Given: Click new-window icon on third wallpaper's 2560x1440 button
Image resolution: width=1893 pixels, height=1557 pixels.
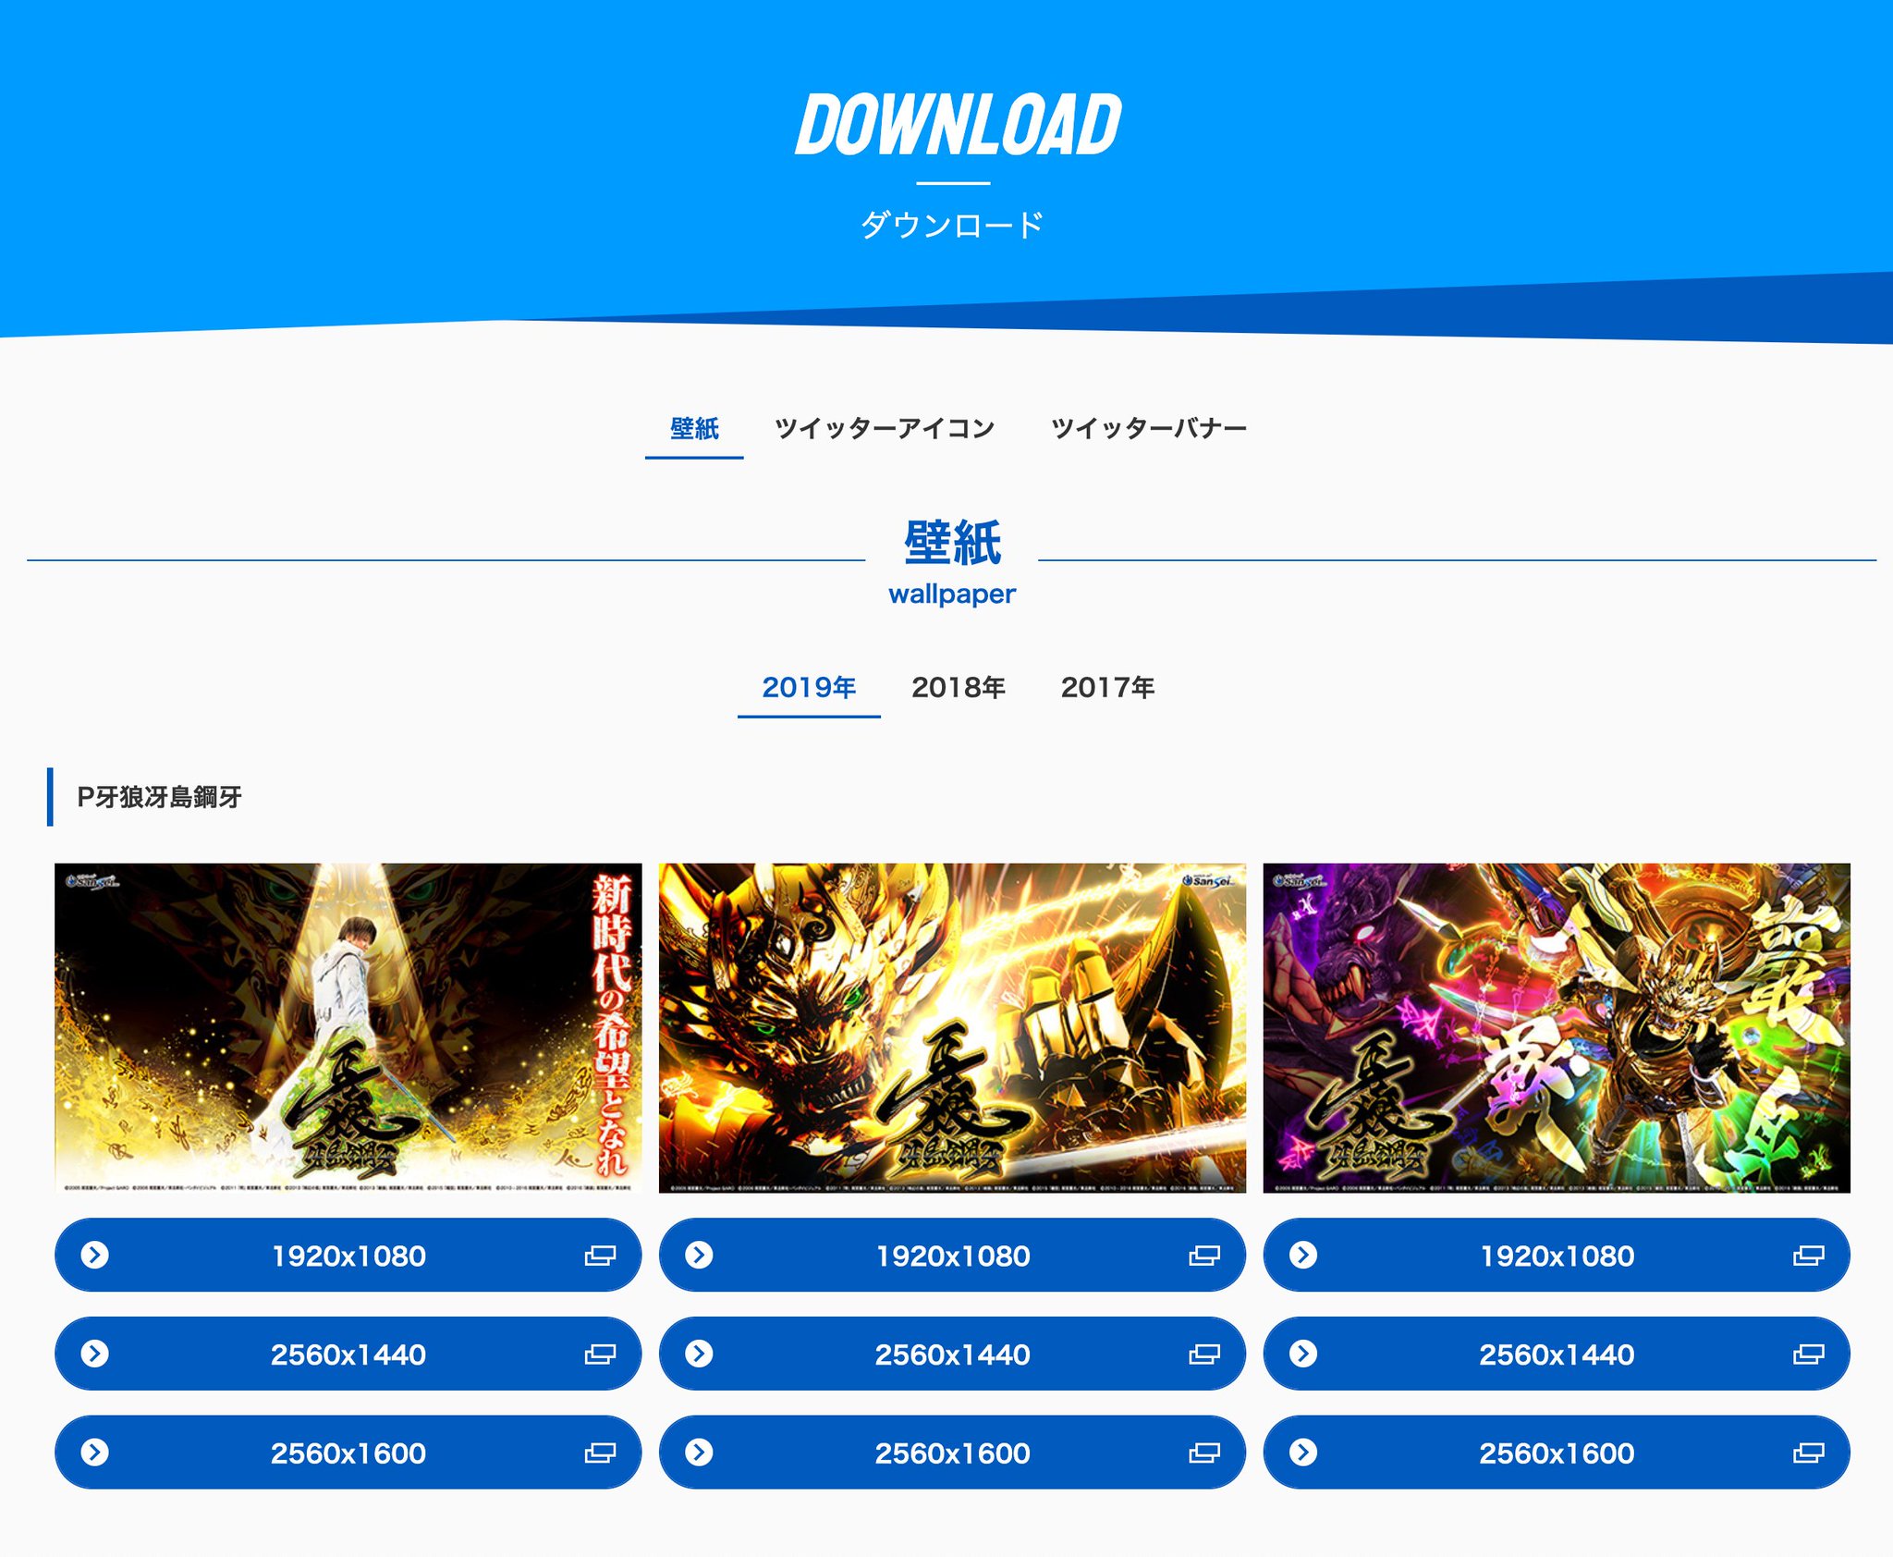Looking at the screenshot, I should 1809,1355.
